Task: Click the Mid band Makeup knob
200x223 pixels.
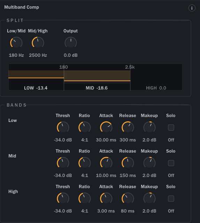Action: [149, 163]
